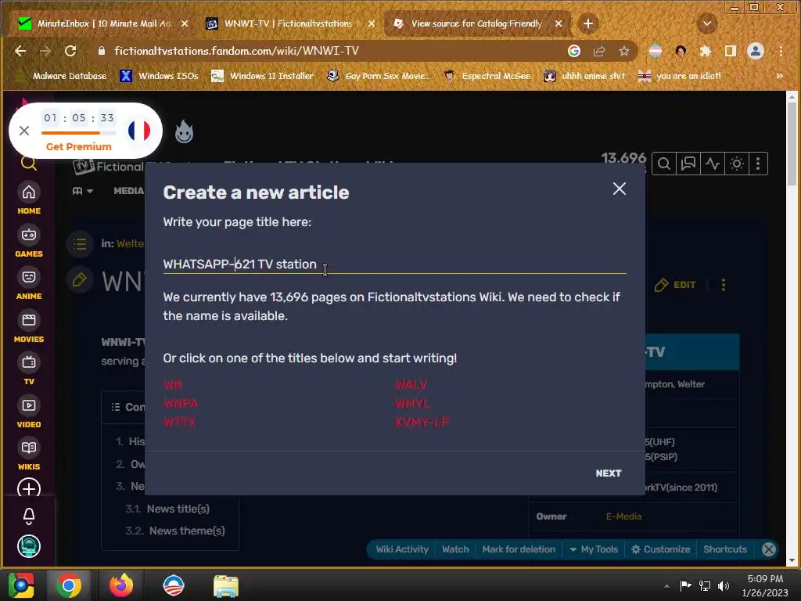Toggle light/dark theme sun icon

[x=736, y=164]
